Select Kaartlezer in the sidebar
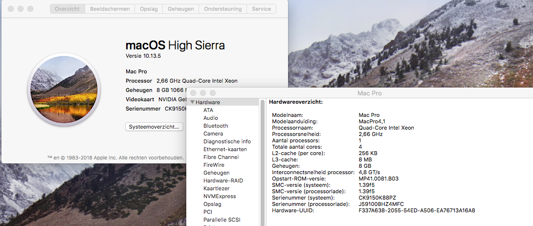 pyautogui.click(x=216, y=188)
